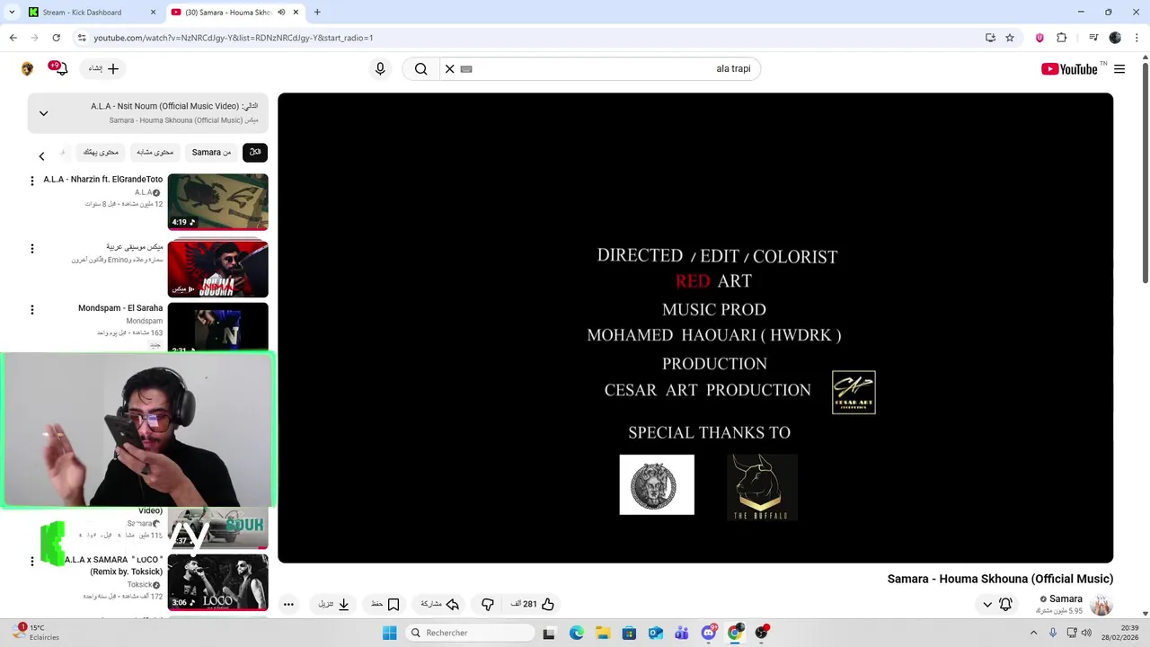This screenshot has height=647, width=1150.
Task: Open Microsoft Edge from taskbar
Action: 577,633
